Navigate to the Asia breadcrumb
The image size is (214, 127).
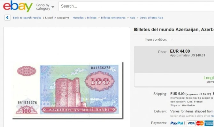coord(133,18)
